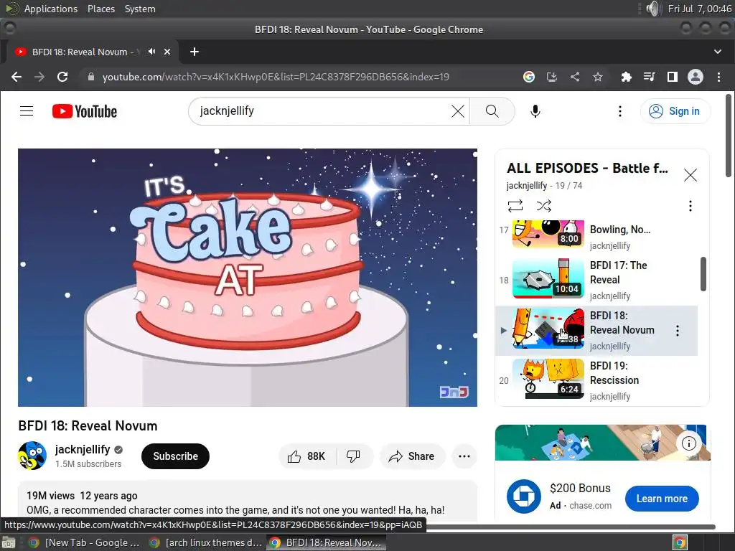Open the Google icon in address bar
The image size is (735, 551).
pyautogui.click(x=529, y=77)
